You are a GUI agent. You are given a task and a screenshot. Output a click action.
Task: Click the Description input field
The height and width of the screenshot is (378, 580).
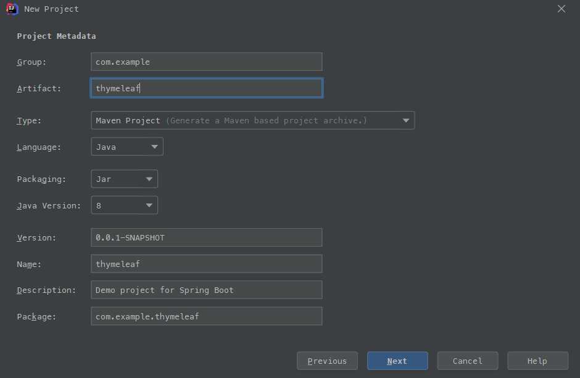coord(207,290)
